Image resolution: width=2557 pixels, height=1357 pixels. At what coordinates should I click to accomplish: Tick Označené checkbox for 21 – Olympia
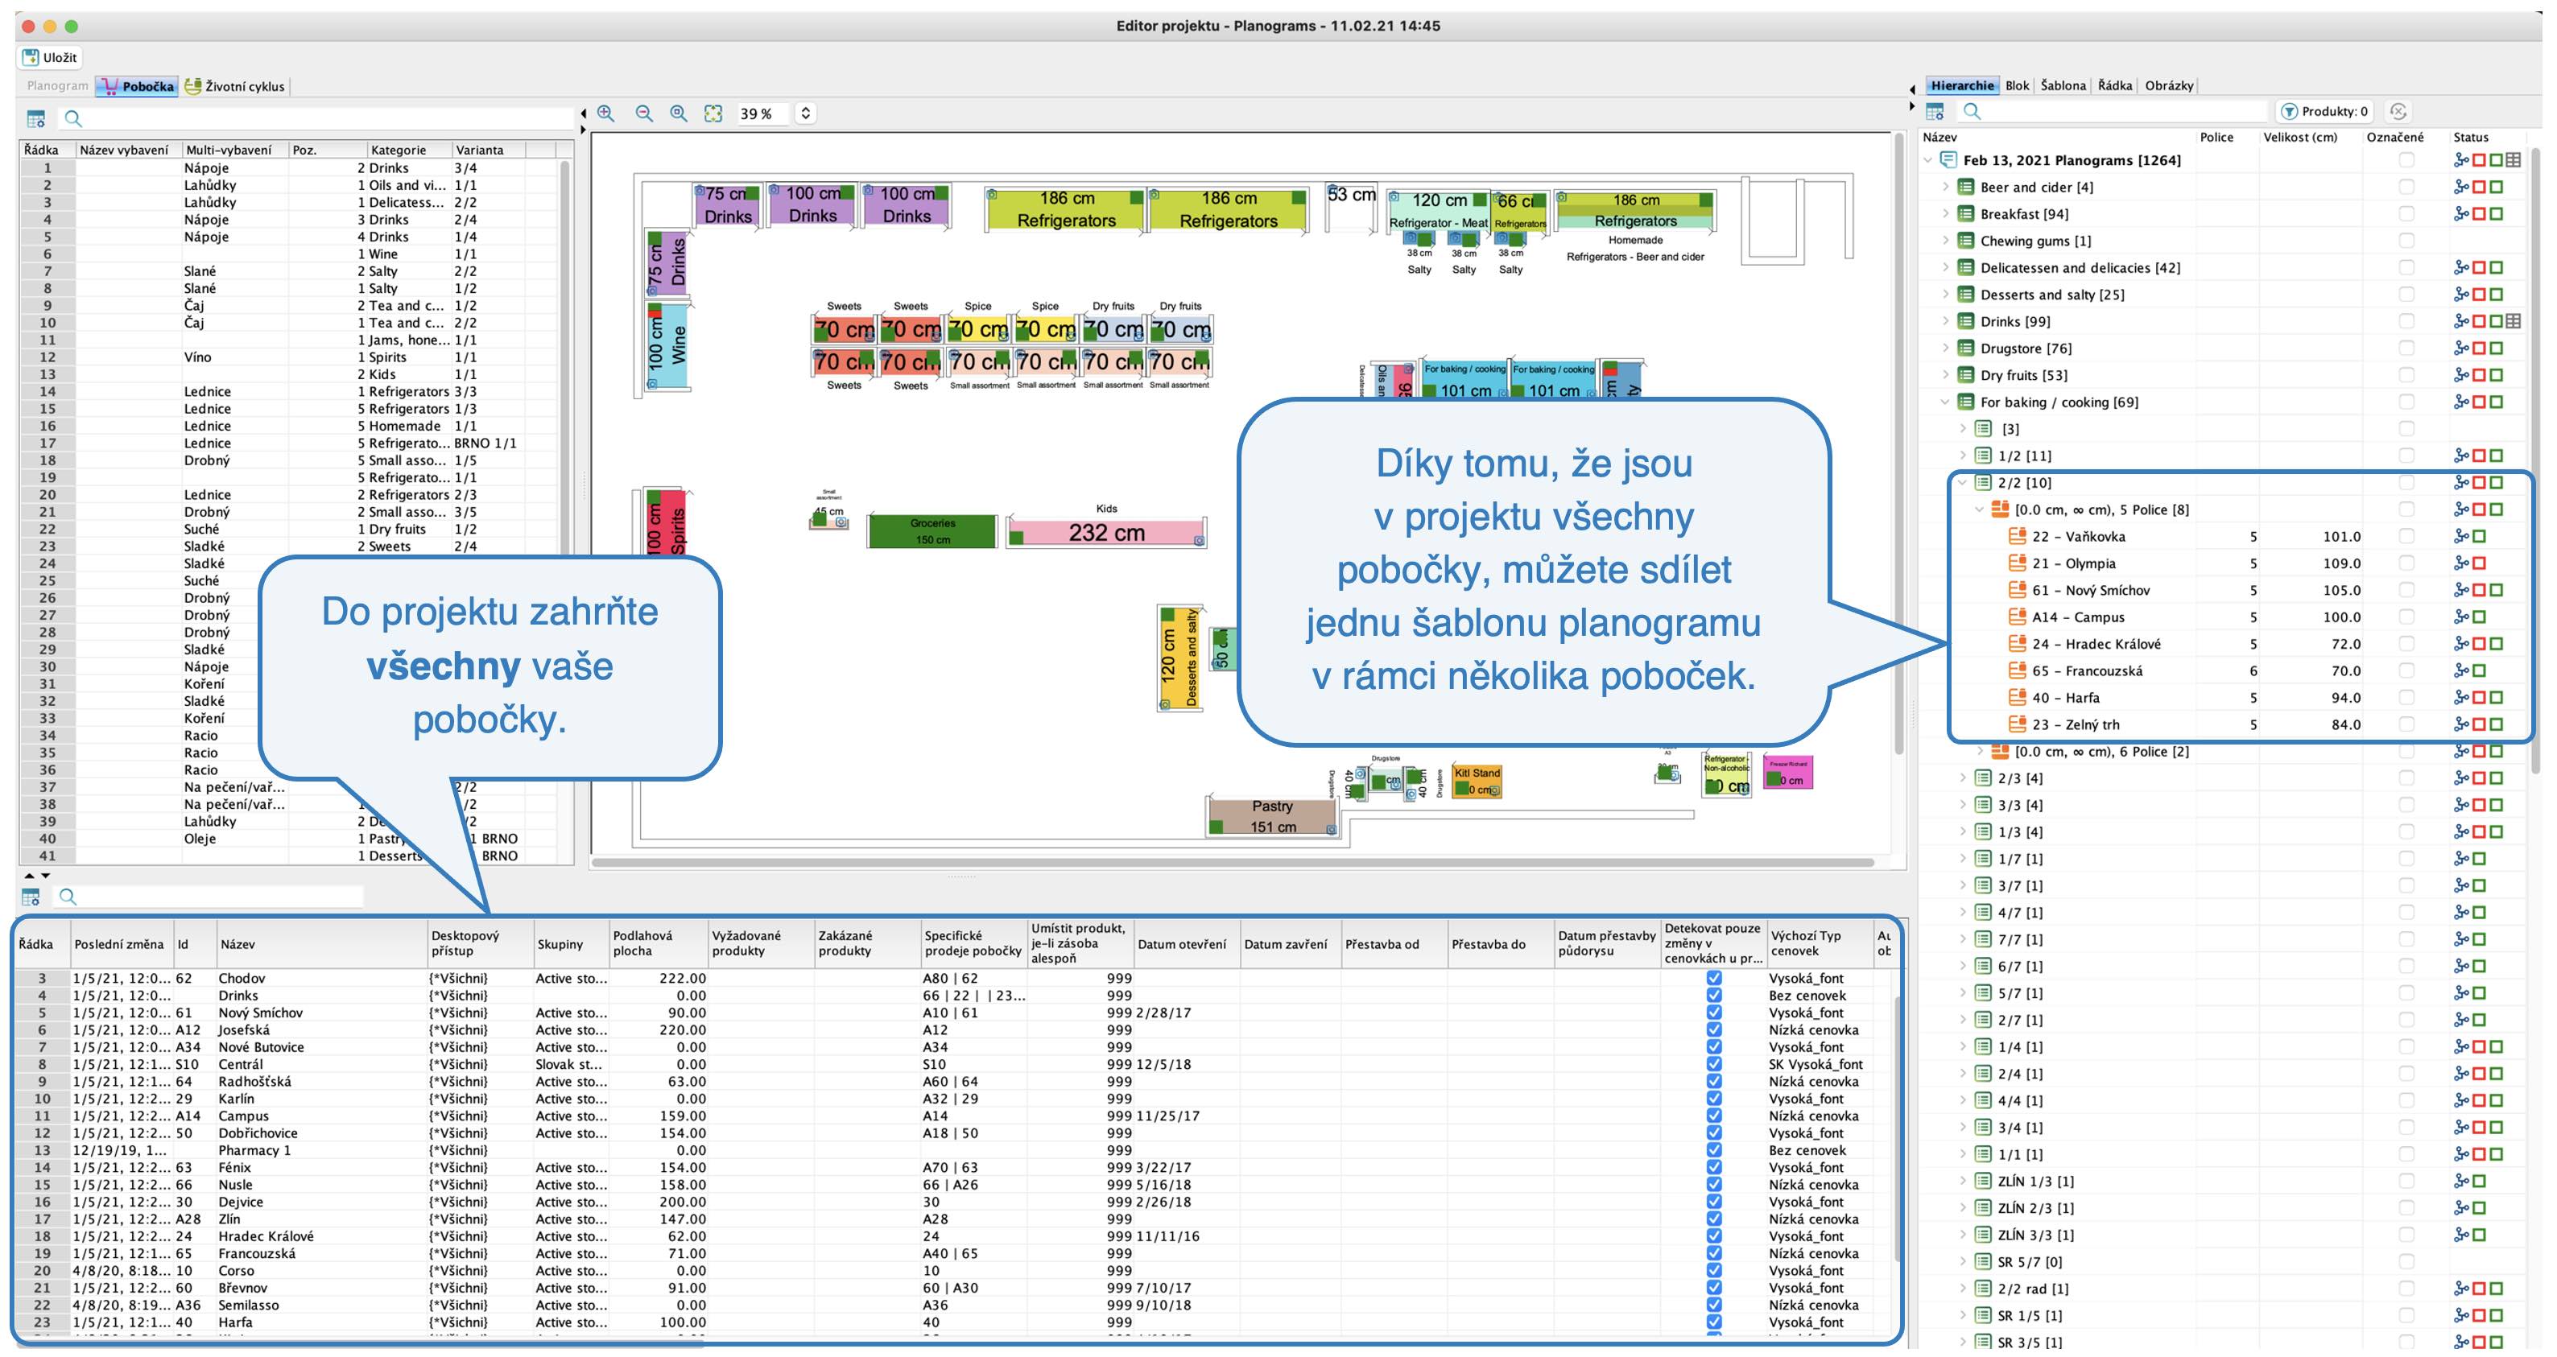tap(2406, 563)
